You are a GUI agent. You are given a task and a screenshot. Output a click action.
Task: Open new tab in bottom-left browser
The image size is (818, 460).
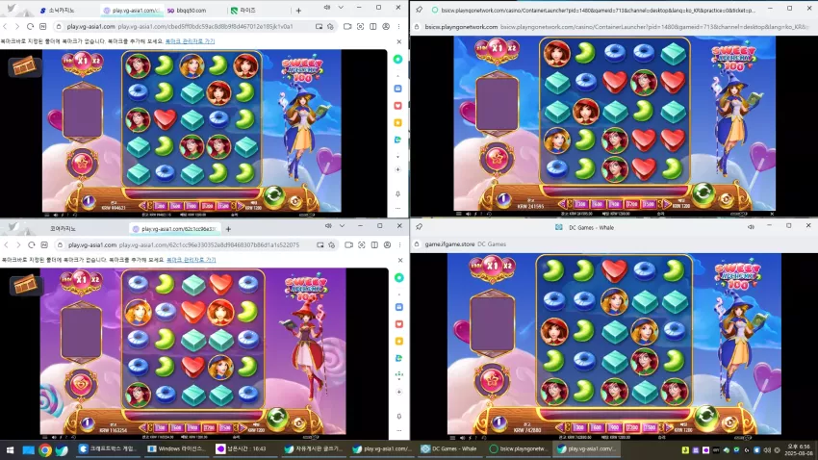click(x=228, y=228)
